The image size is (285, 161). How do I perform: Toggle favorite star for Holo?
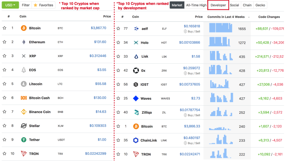click(x=118, y=42)
